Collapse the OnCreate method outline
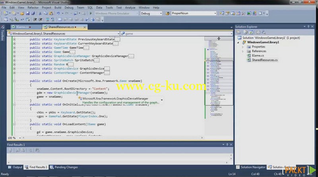This screenshot has height=177, width=318. [14, 81]
